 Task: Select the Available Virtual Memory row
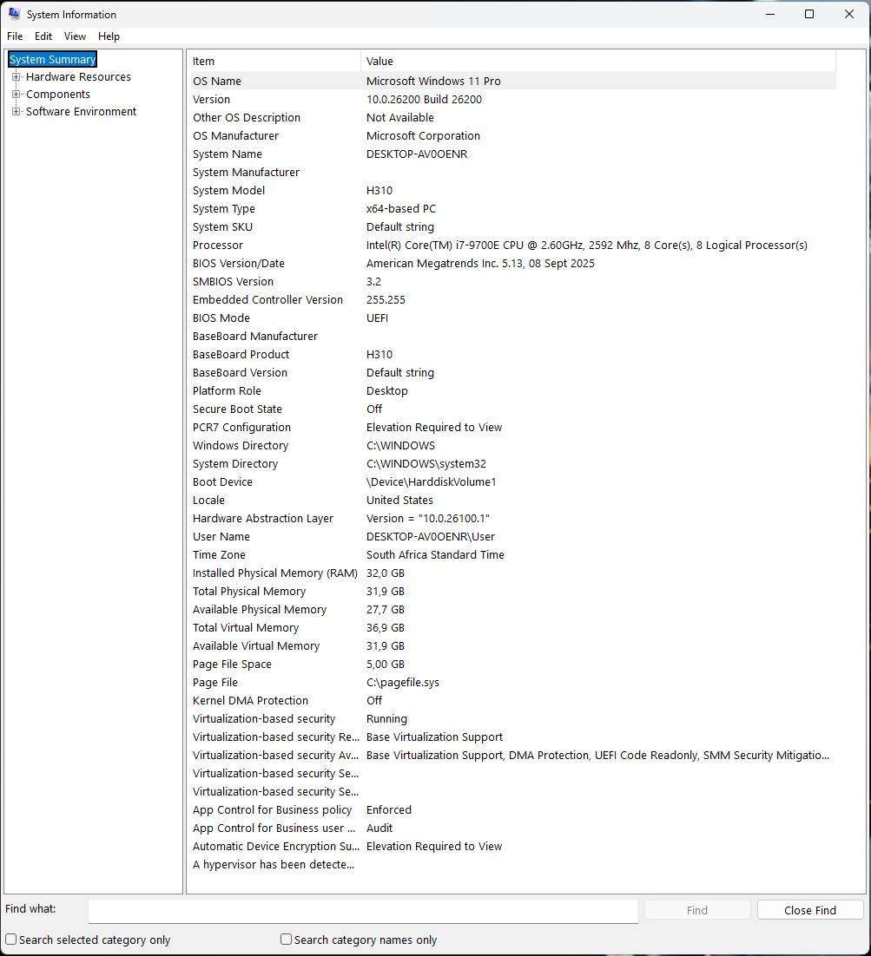click(x=512, y=646)
